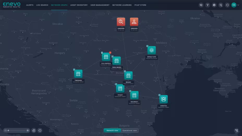Select the Pitesti substation node

click(x=120, y=88)
